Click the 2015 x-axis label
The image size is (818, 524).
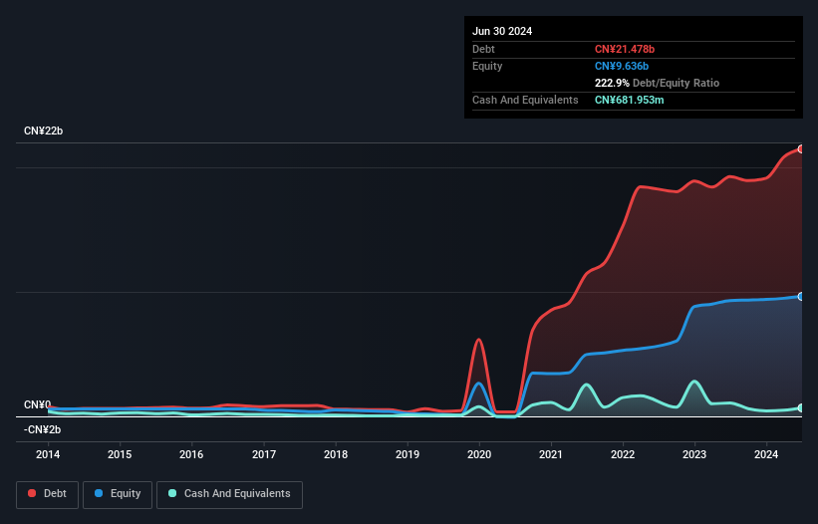(x=120, y=454)
